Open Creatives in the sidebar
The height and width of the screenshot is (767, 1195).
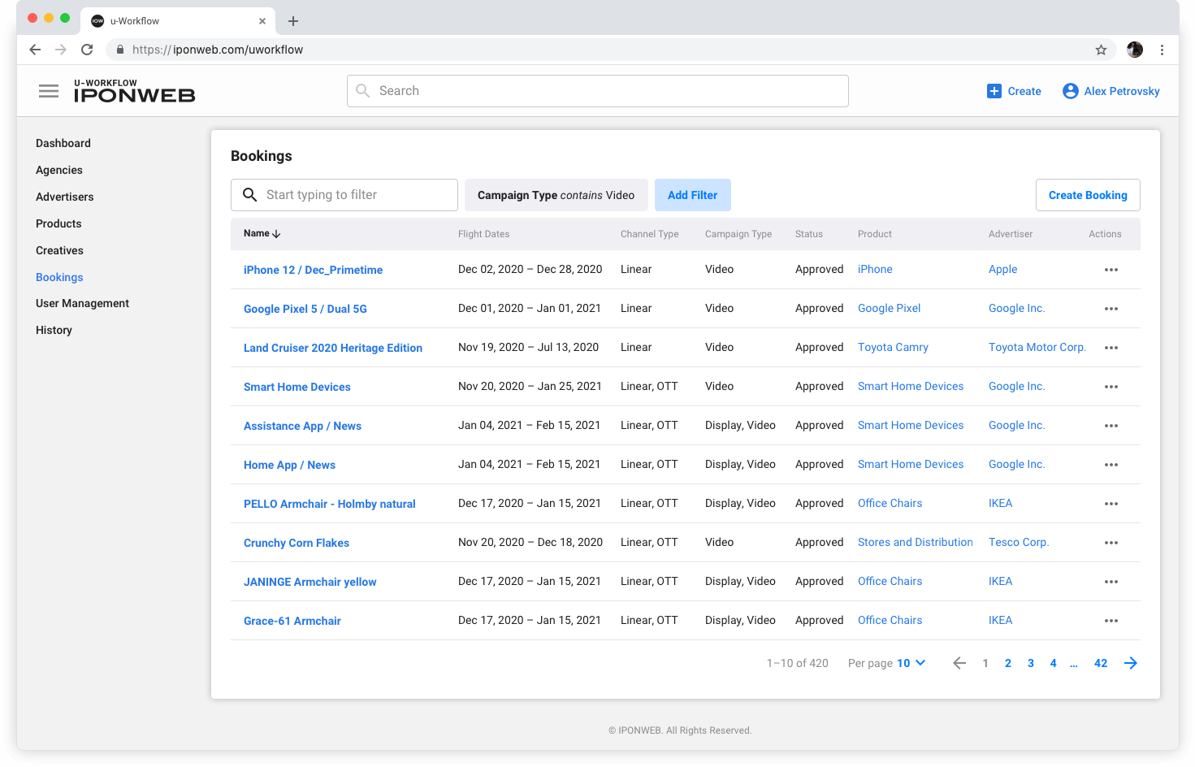(x=59, y=250)
